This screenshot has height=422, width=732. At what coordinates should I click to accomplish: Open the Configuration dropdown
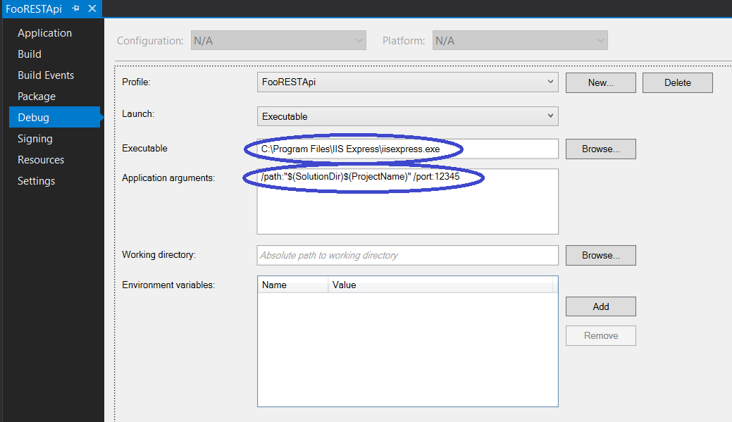[357, 40]
